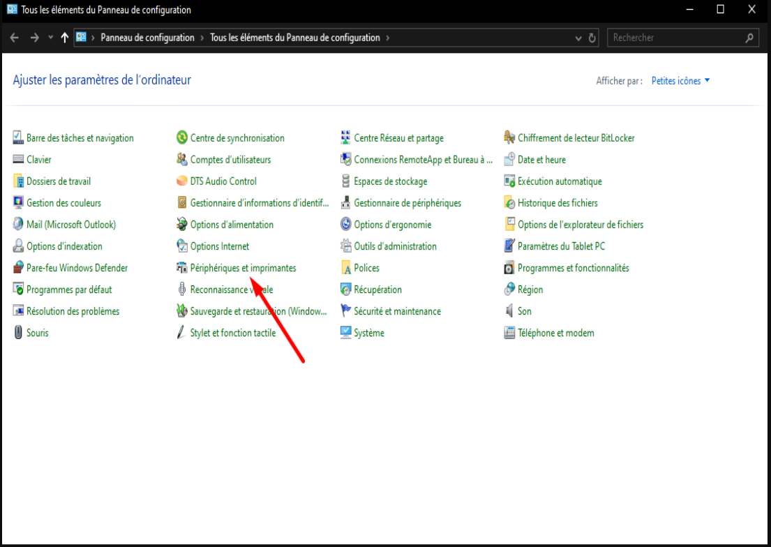This screenshot has height=547, width=771.
Task: Click the search magnifier icon
Action: click(749, 38)
